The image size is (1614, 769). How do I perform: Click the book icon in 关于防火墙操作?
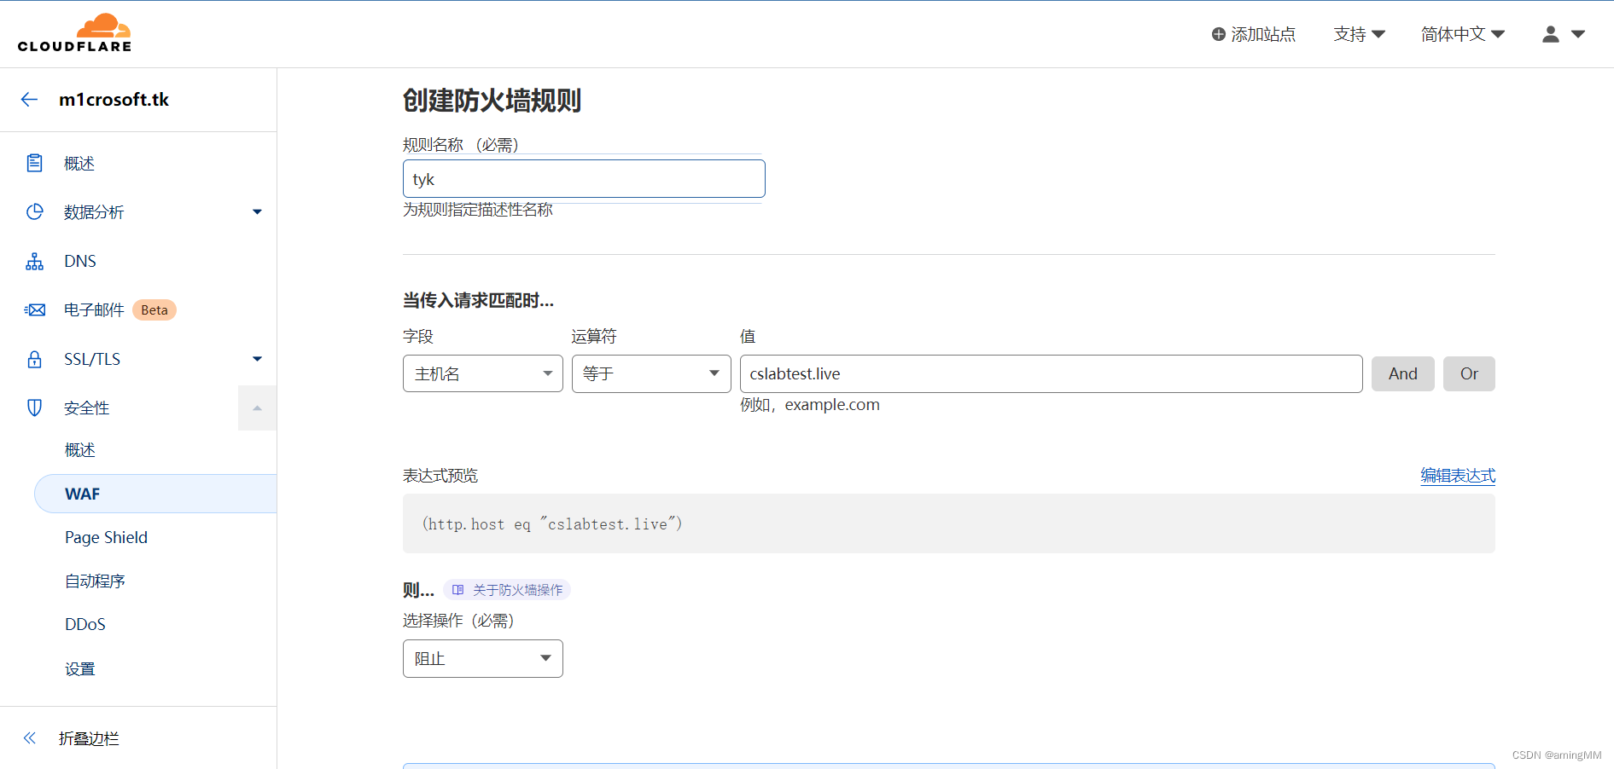click(x=458, y=590)
